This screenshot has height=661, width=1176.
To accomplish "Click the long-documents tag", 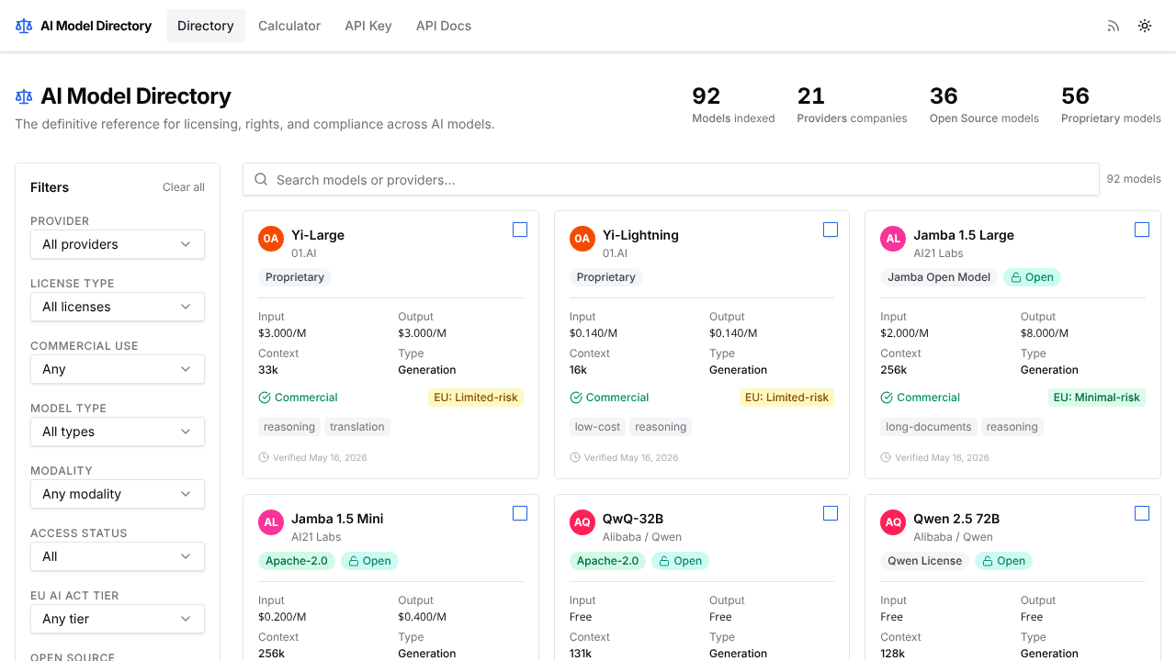I will 929,427.
